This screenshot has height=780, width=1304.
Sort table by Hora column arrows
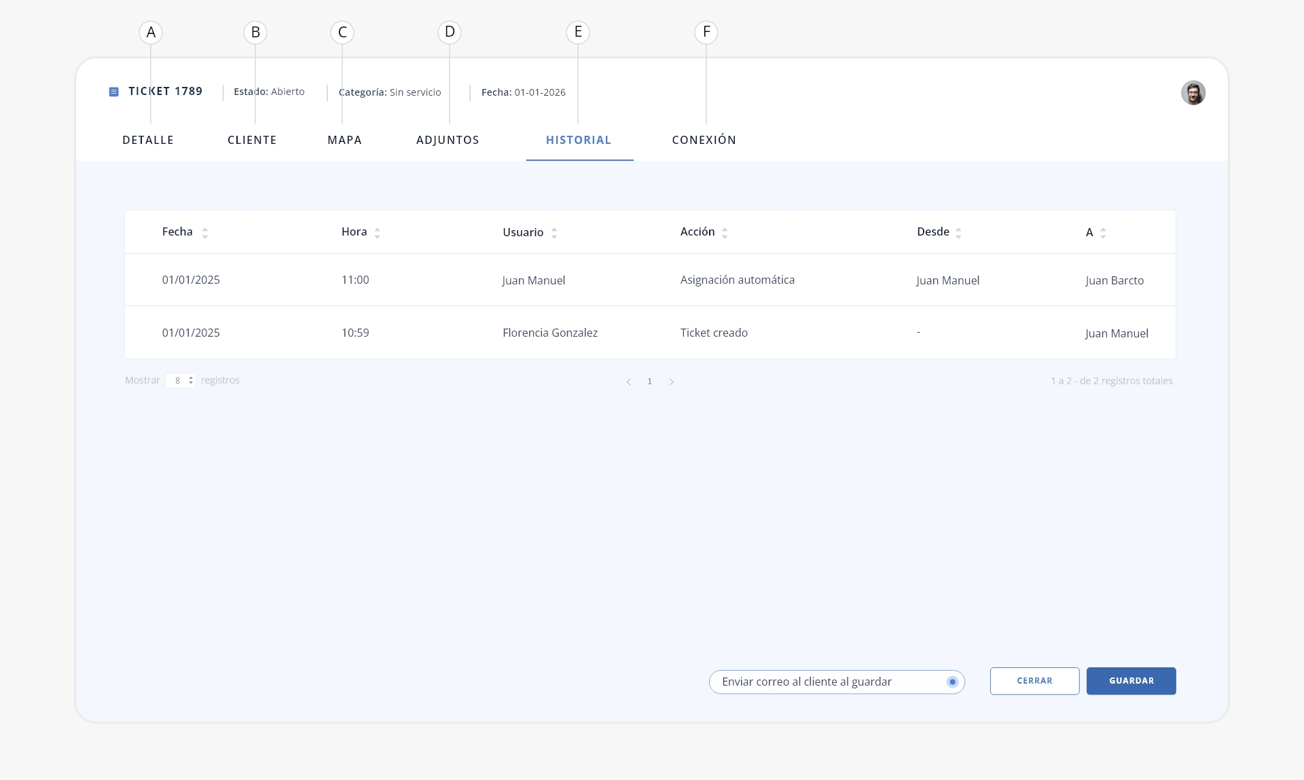click(377, 233)
